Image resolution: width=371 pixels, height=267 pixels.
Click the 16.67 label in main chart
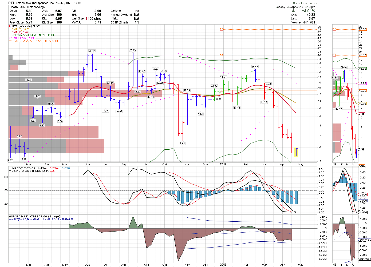(255, 66)
